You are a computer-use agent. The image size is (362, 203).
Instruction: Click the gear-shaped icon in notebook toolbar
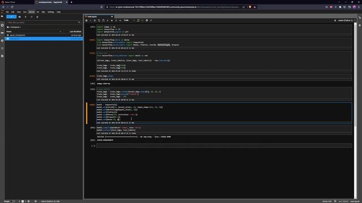point(147,20)
